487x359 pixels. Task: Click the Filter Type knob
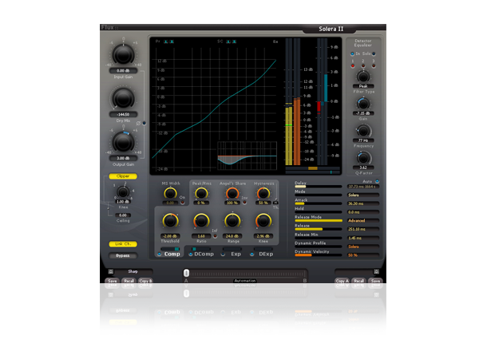click(363, 77)
